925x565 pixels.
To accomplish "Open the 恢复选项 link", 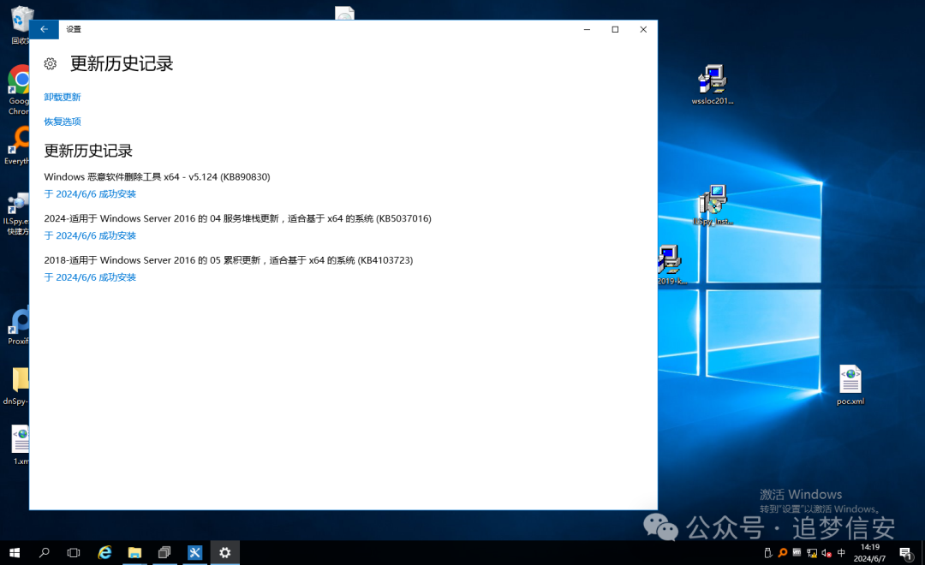I will point(63,122).
